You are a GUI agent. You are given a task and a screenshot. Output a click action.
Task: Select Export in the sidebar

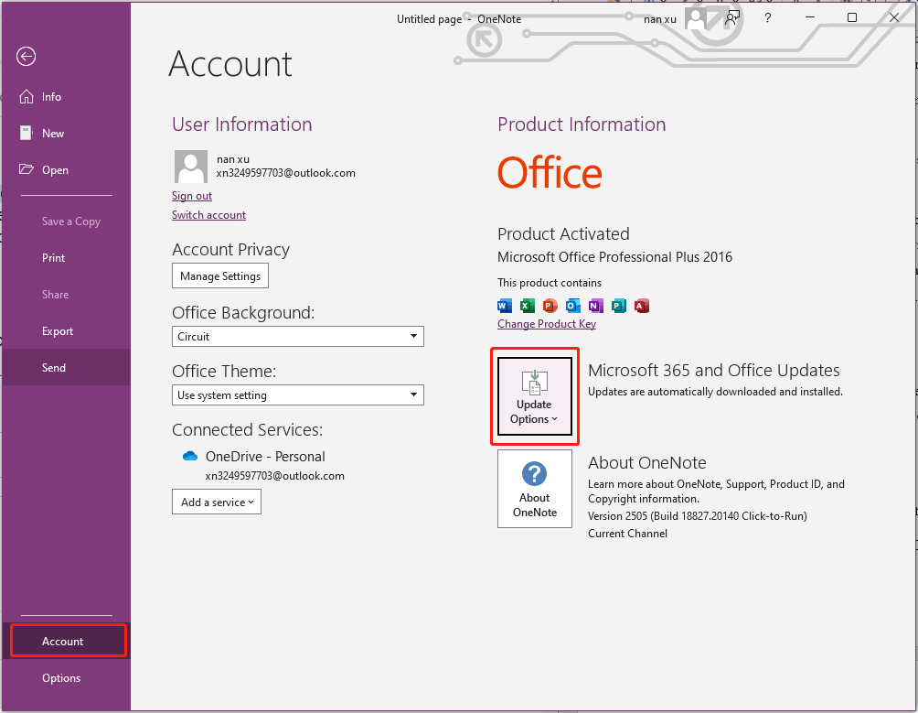coord(58,331)
